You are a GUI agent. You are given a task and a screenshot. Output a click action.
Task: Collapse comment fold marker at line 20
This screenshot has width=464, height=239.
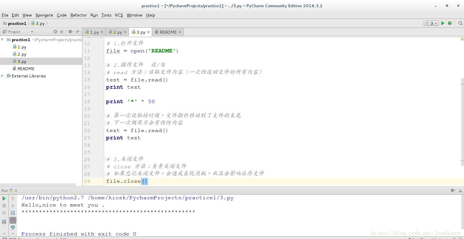pyautogui.click(x=104, y=116)
